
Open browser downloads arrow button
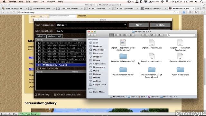click(x=184, y=12)
